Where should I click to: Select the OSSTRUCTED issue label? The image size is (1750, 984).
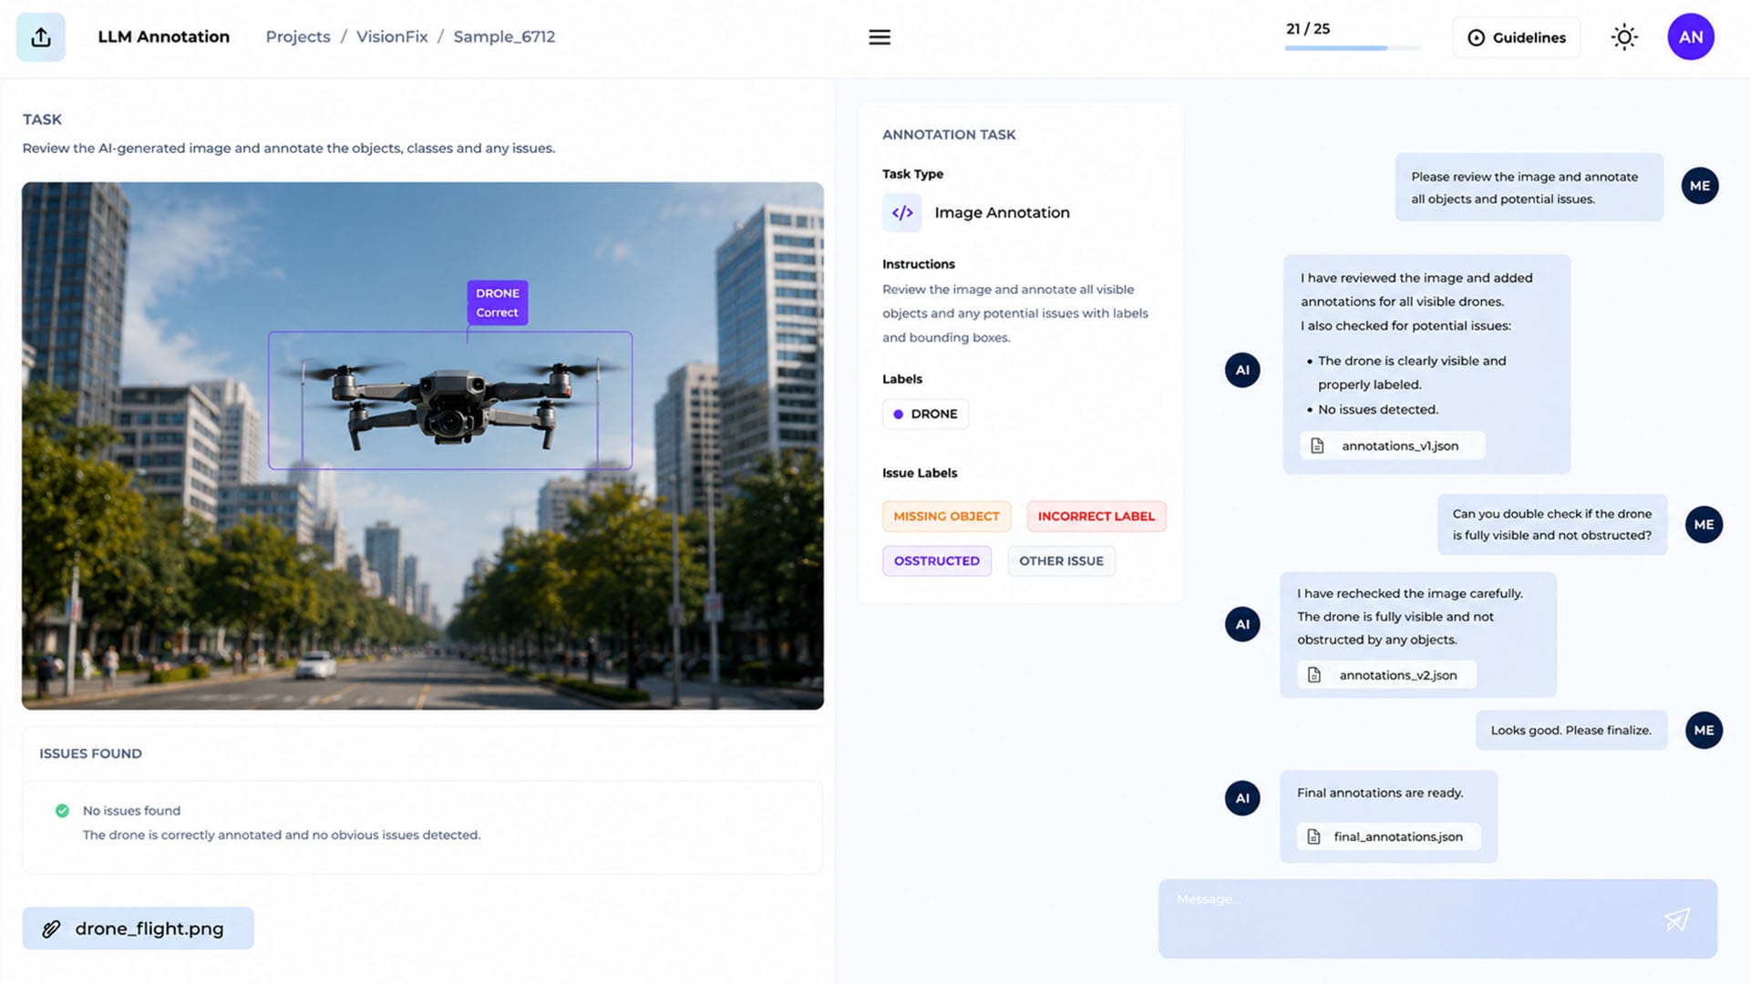tap(937, 560)
